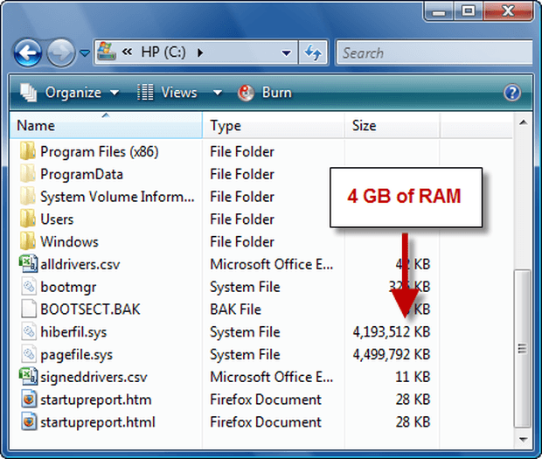Select the startupreport.htm Firefox file icon
Screen dimensions: 542x459
(27, 400)
